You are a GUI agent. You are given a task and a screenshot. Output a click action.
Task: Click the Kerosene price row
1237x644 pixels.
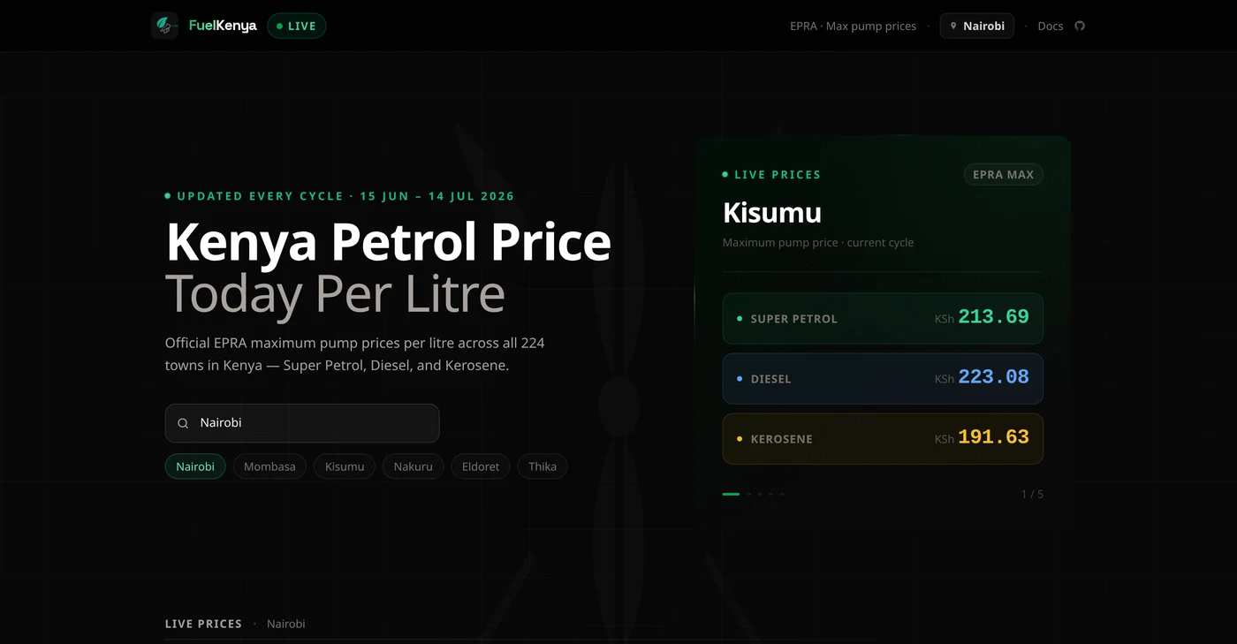click(x=883, y=438)
